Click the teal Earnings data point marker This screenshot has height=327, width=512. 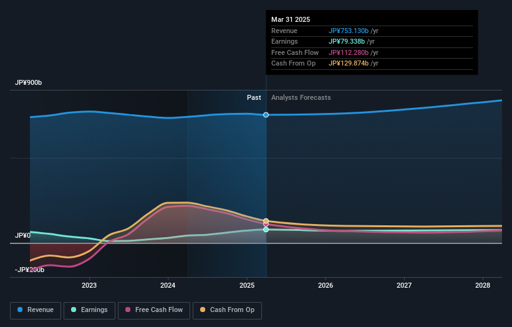266,230
